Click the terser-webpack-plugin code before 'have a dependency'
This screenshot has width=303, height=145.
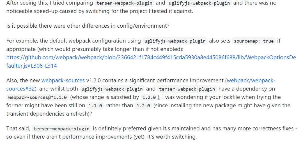click(x=187, y=89)
